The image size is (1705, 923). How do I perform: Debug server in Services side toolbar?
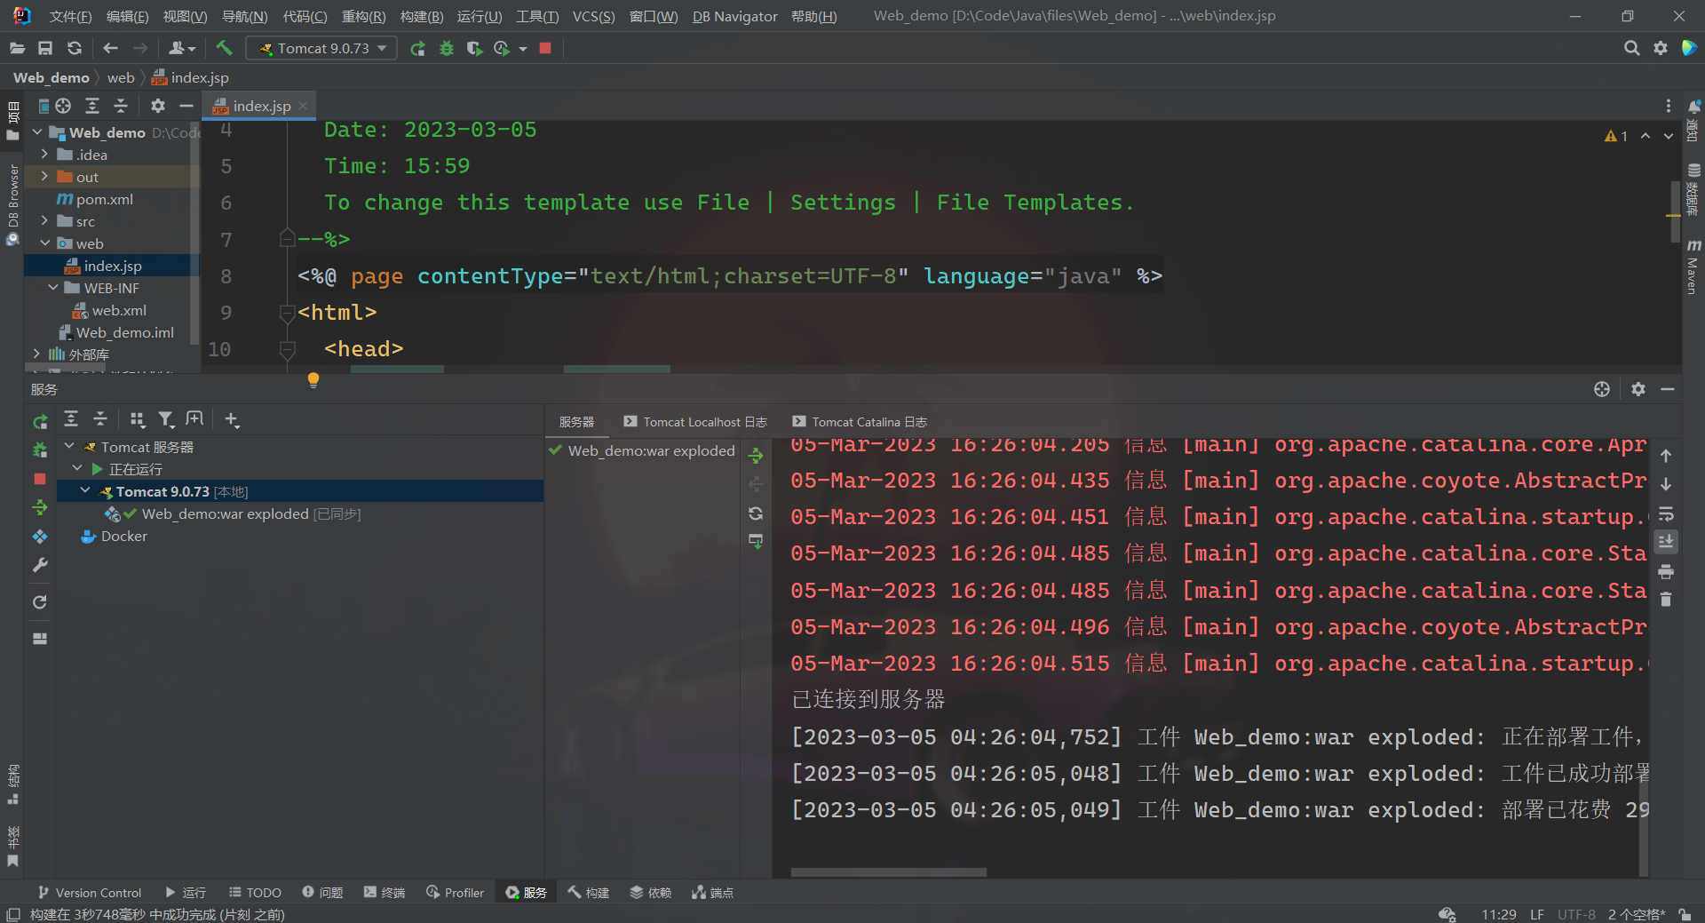[40, 450]
